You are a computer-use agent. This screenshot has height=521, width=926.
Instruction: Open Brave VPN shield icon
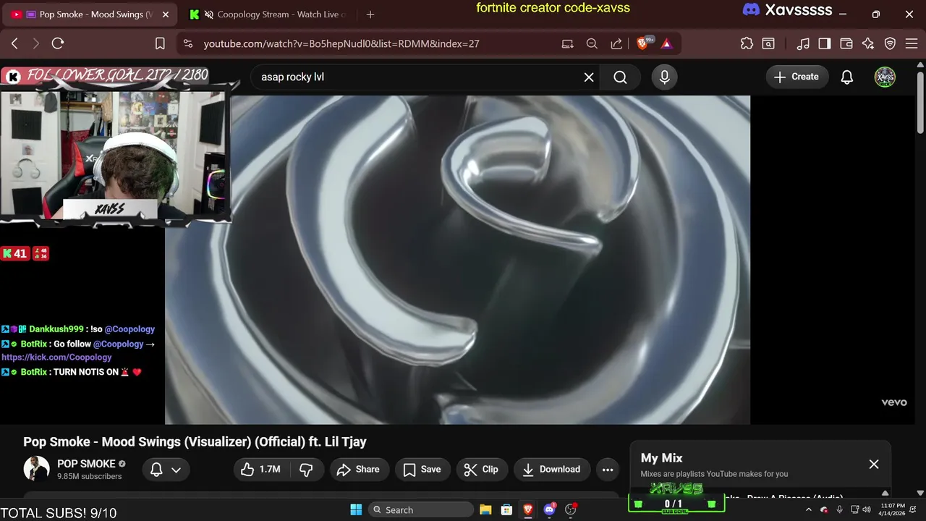[890, 43]
